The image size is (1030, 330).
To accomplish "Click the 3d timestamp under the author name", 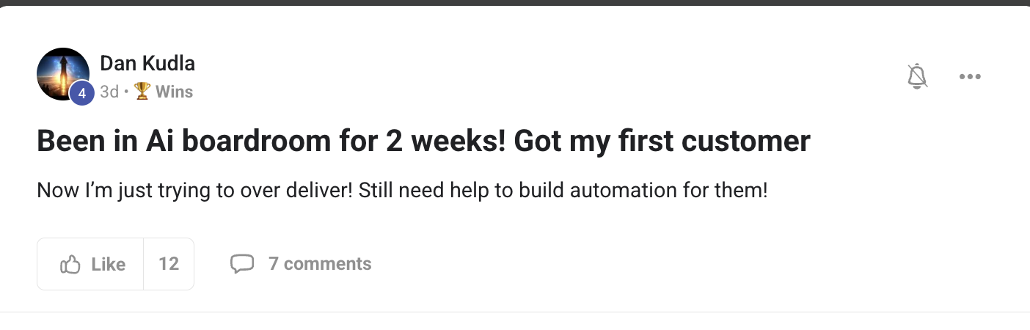I will (x=109, y=92).
